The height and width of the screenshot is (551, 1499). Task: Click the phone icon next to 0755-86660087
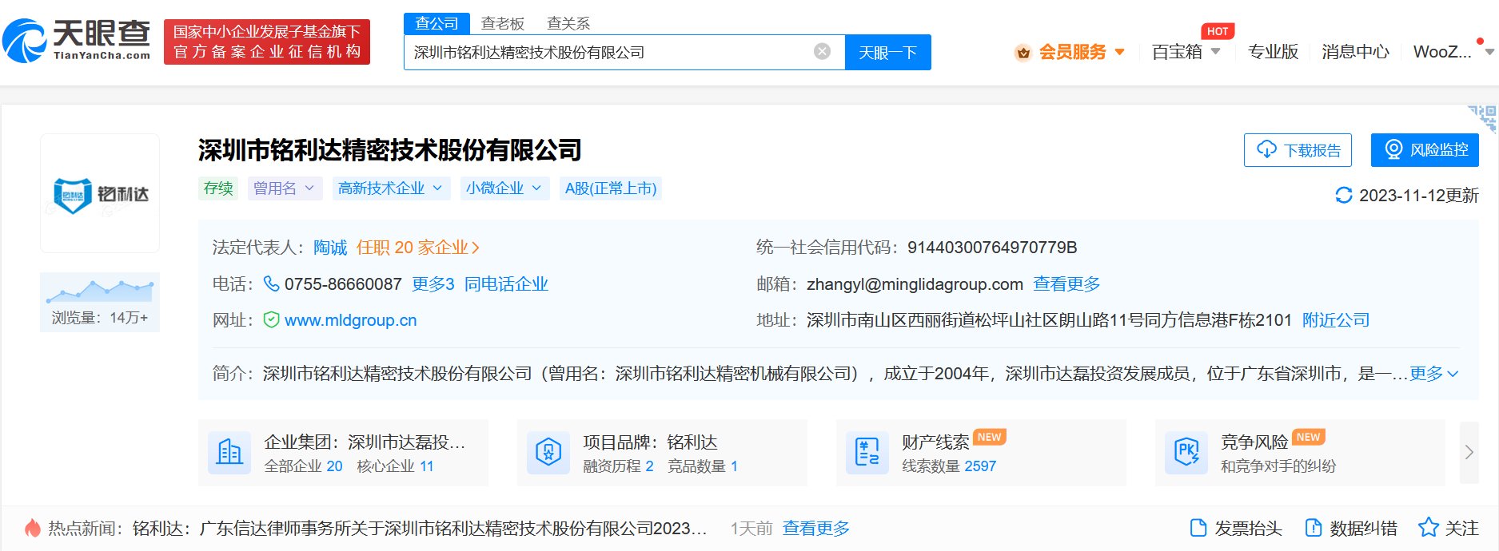pyautogui.click(x=272, y=283)
